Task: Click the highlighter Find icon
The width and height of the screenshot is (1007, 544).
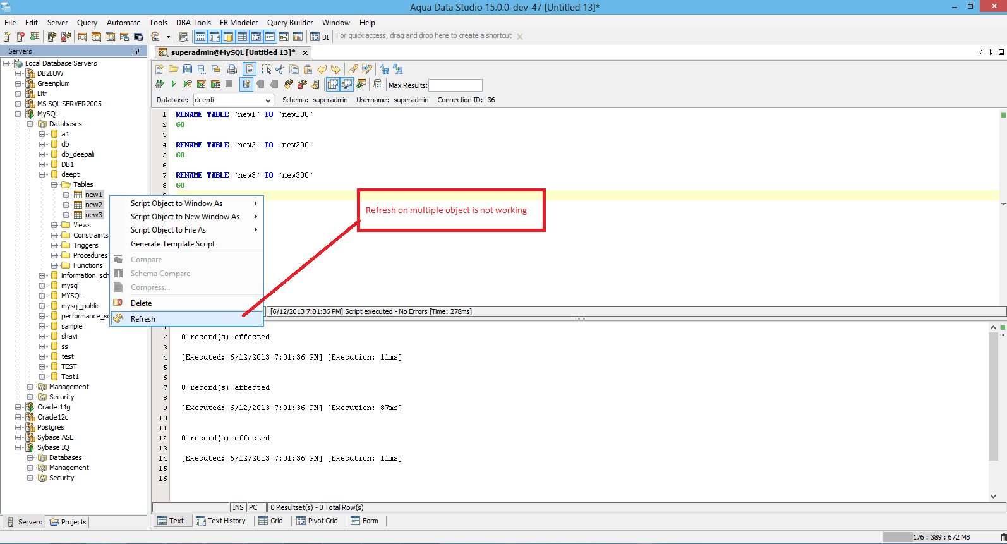Action: 353,69
